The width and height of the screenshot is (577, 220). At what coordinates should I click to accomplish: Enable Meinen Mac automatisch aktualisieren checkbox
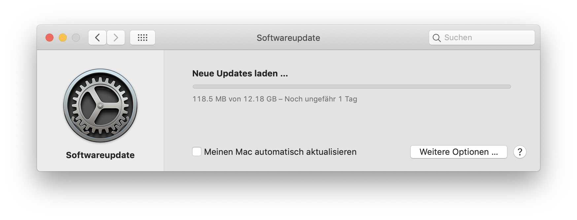197,151
